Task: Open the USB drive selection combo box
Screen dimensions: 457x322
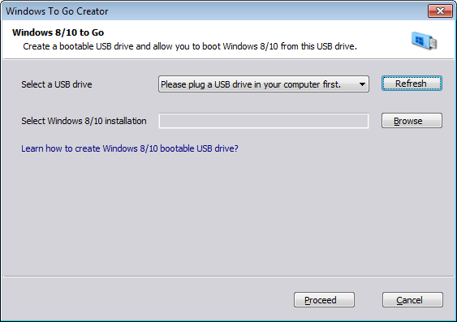Action: (x=264, y=84)
